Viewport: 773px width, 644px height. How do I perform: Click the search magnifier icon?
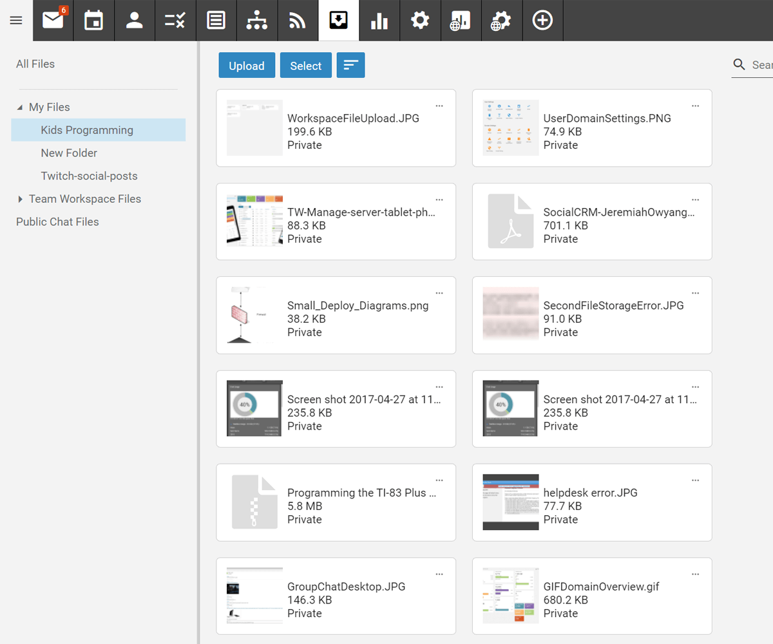740,64
